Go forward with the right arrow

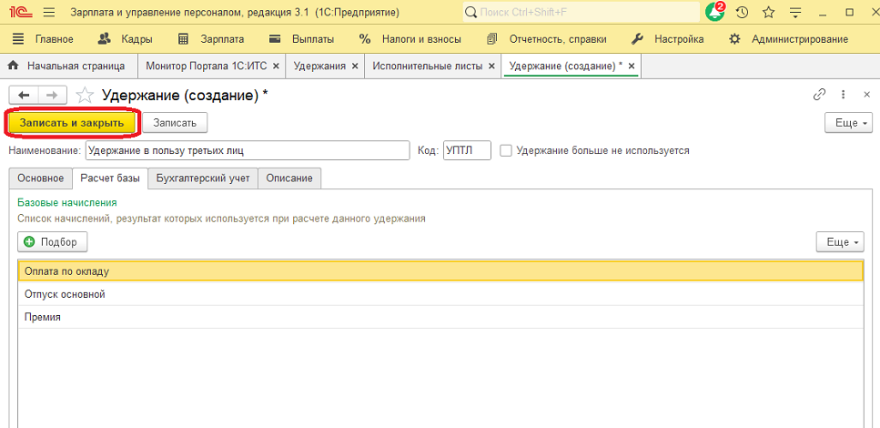[52, 95]
